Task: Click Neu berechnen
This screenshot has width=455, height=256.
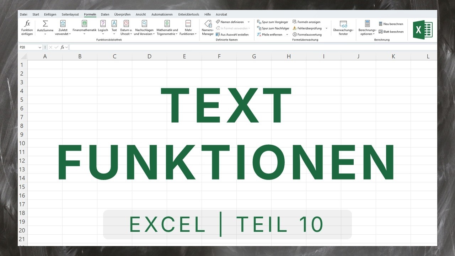Action: 391,24
